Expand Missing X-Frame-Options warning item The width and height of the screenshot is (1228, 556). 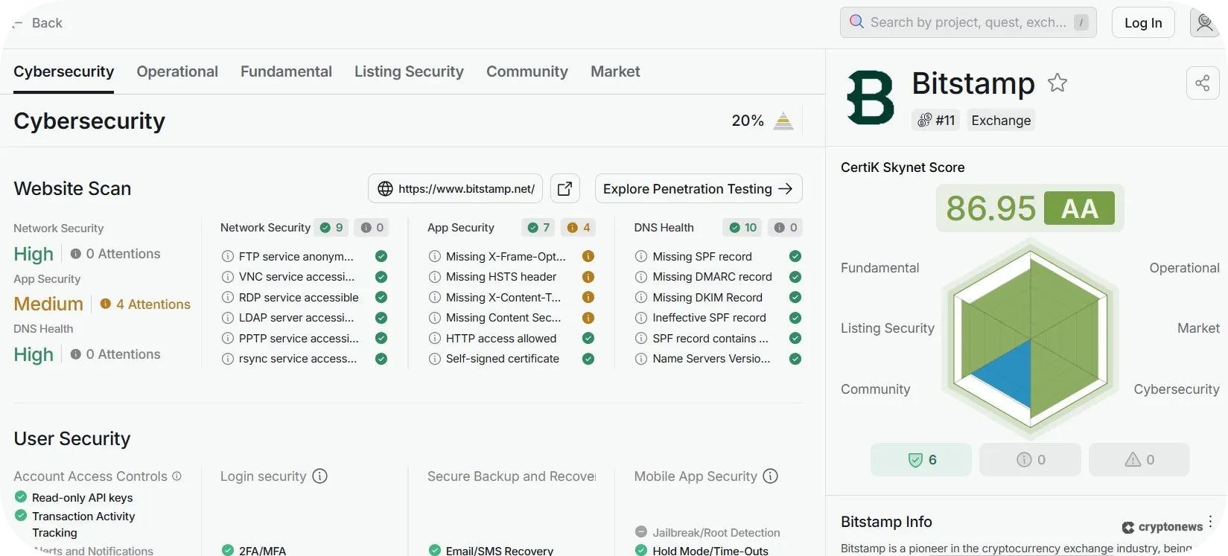coord(506,257)
